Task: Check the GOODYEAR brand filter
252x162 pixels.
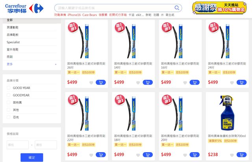Action: pyautogui.click(x=9, y=95)
